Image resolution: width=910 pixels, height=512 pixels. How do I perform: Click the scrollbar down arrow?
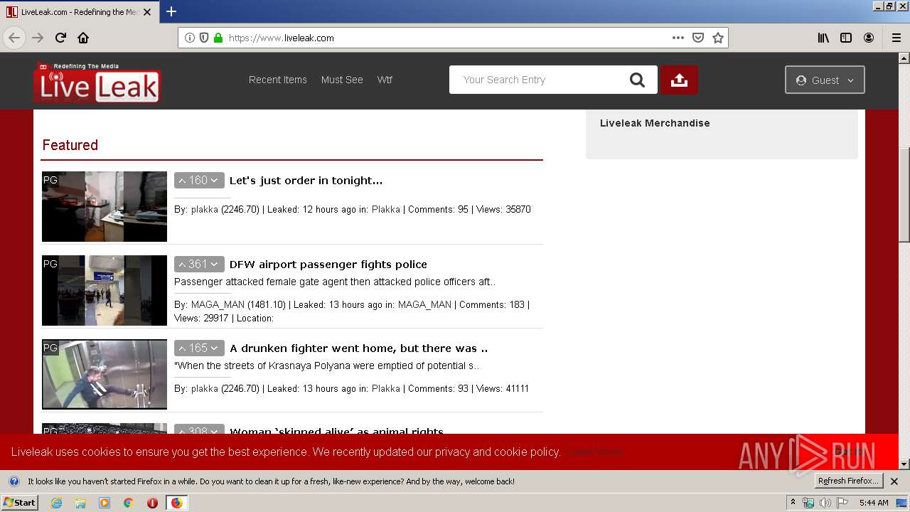click(x=904, y=464)
